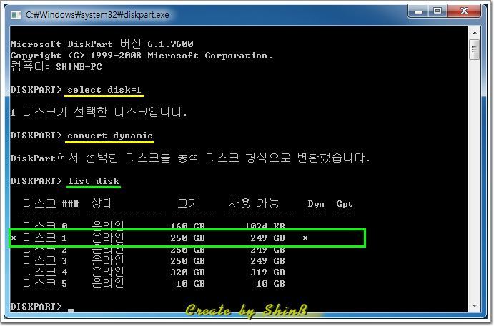Click the 'Dyn' column header
The image size is (494, 326).
click(316, 204)
